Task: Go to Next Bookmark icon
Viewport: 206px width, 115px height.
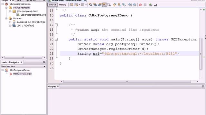Action: (x=119, y=5)
